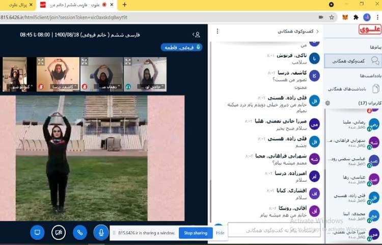The height and width of the screenshot is (245, 382).
Task: Bookmark this page with the star icon
Action: [x=332, y=17]
